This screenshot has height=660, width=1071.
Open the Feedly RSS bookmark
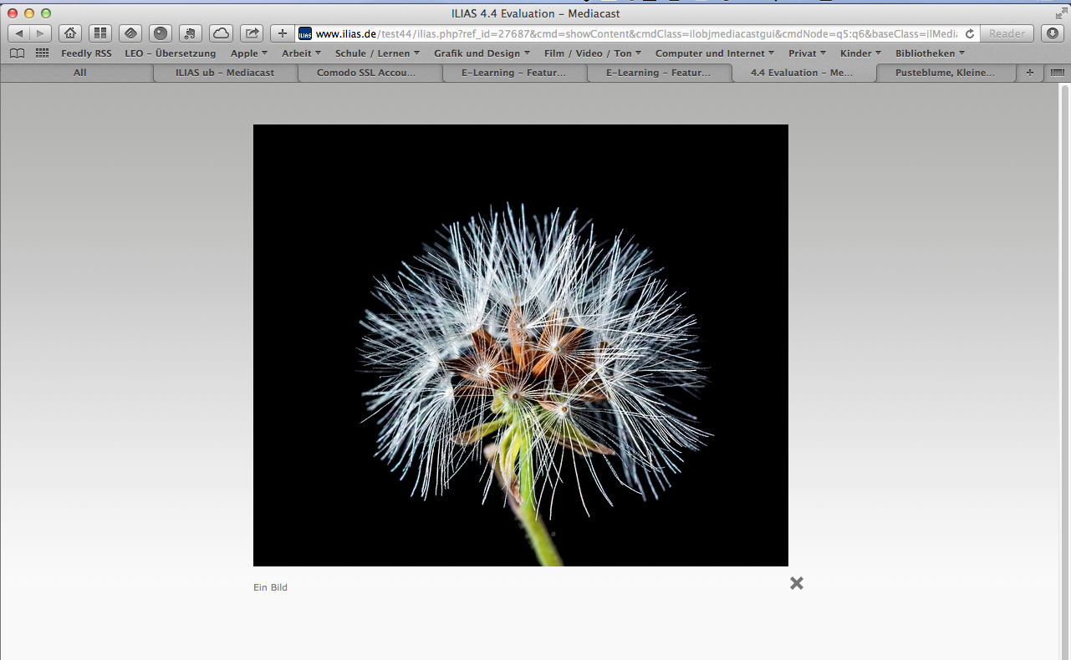(x=86, y=53)
